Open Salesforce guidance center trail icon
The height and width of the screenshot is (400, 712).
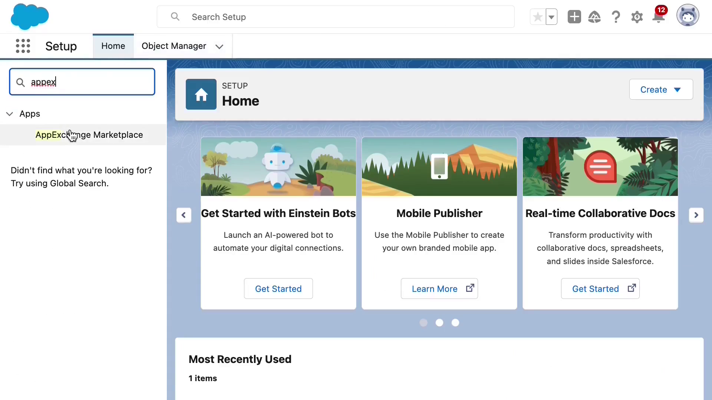click(x=594, y=17)
